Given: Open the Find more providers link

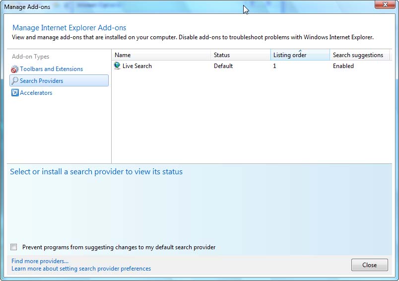Looking at the screenshot, I should (40, 261).
